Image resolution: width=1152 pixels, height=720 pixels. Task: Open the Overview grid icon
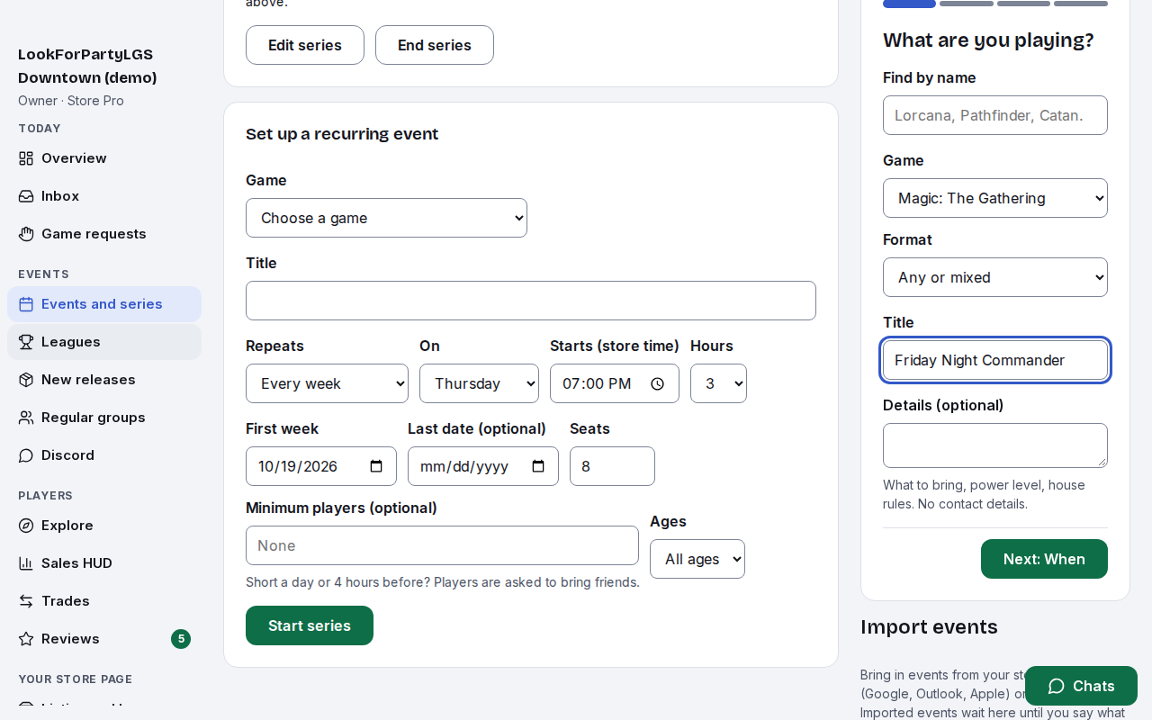26,158
